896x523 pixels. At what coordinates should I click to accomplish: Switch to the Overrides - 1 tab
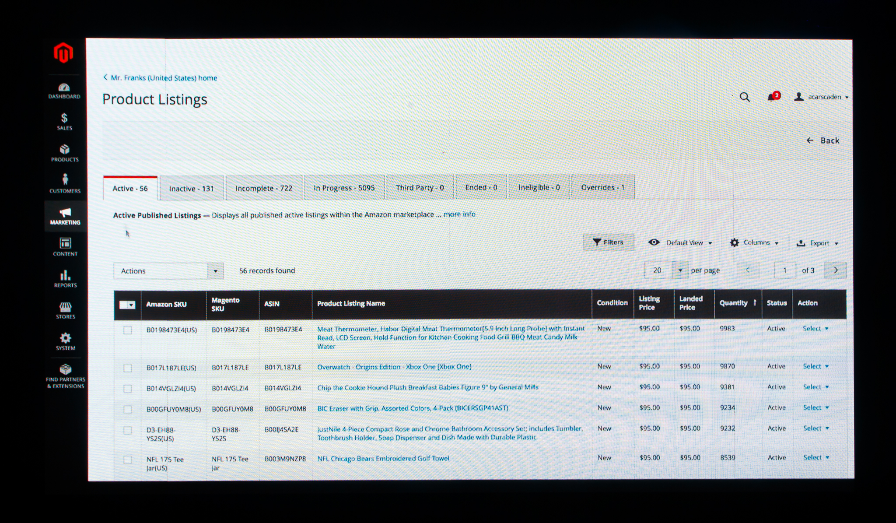603,187
